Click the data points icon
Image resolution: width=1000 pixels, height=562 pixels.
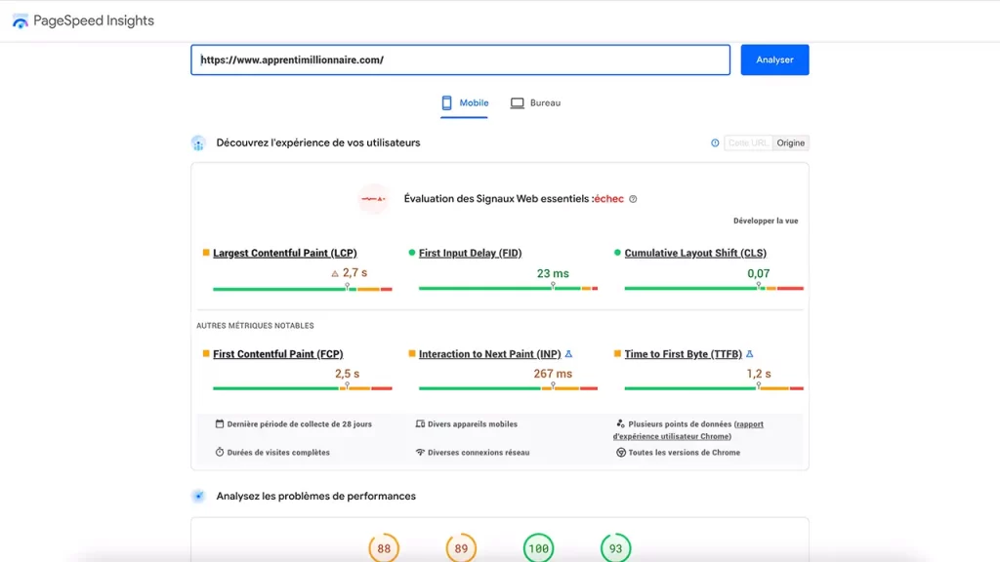[620, 423]
